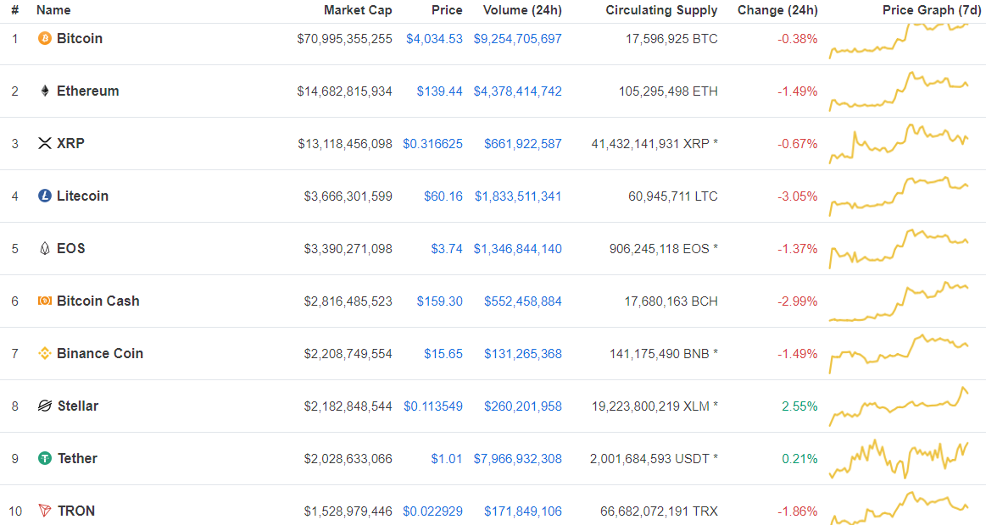The image size is (986, 525).
Task: Open the Stellar 7-day price graph
Action: (x=900, y=406)
